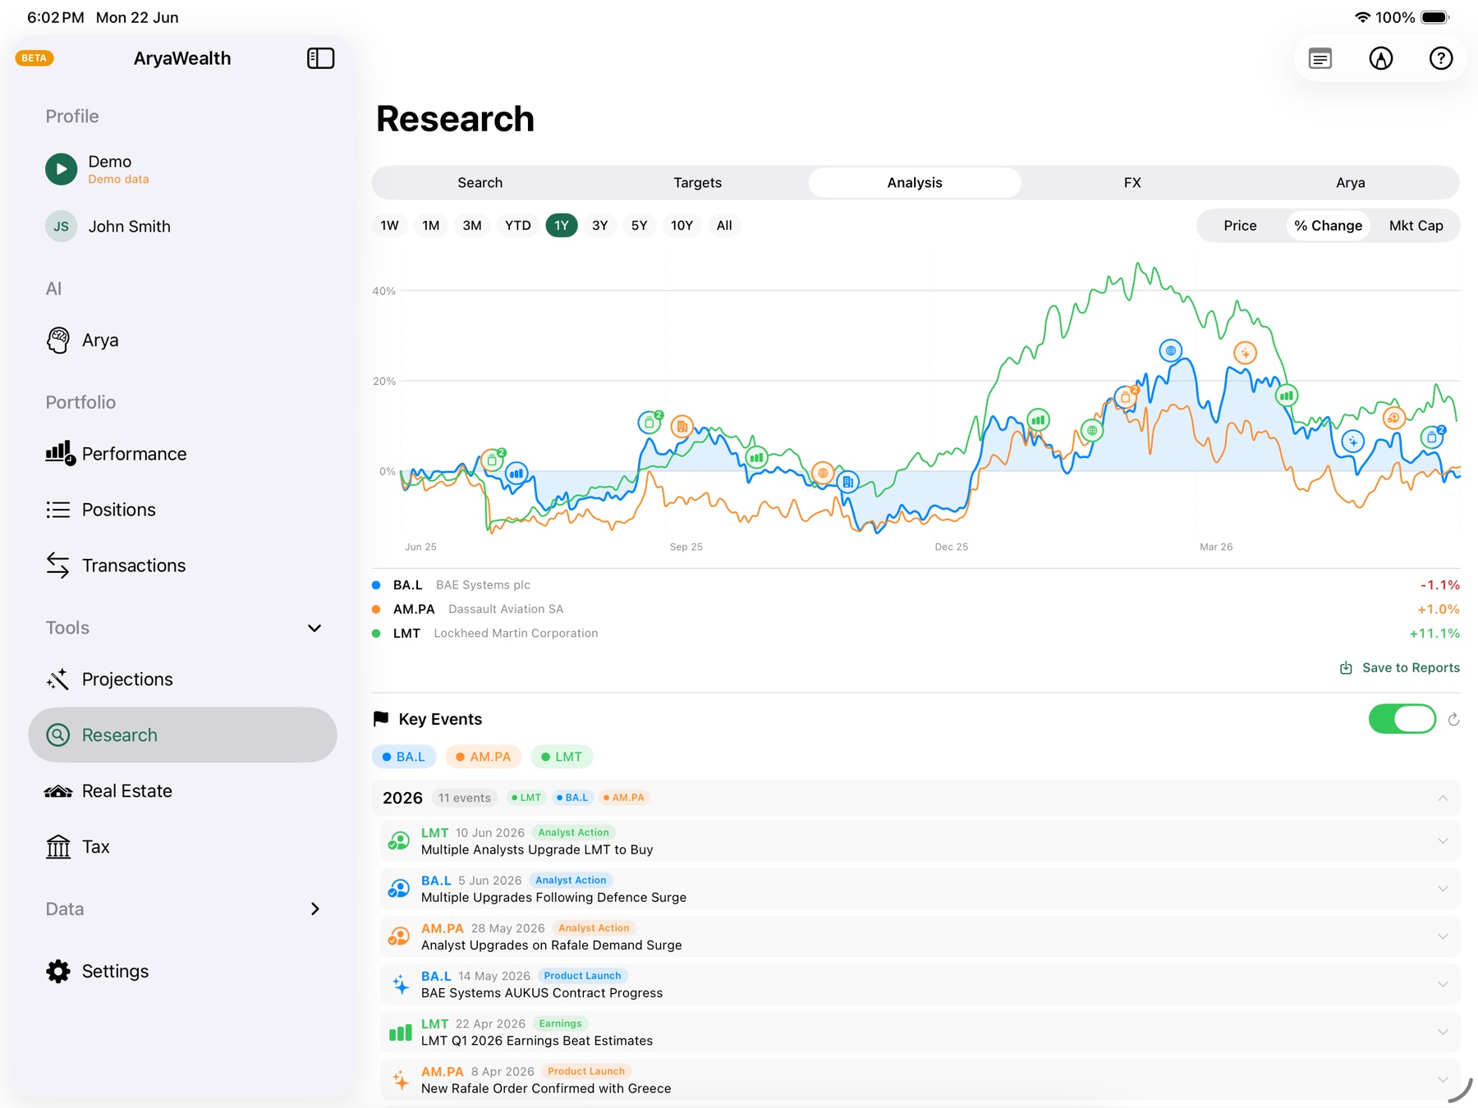Open Positions list icon

(57, 510)
